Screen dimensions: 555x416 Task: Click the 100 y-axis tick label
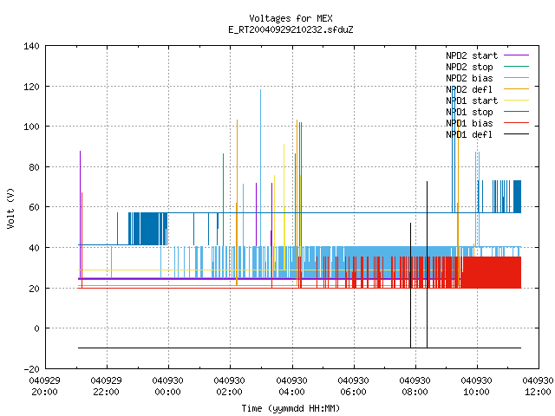pyautogui.click(x=31, y=127)
